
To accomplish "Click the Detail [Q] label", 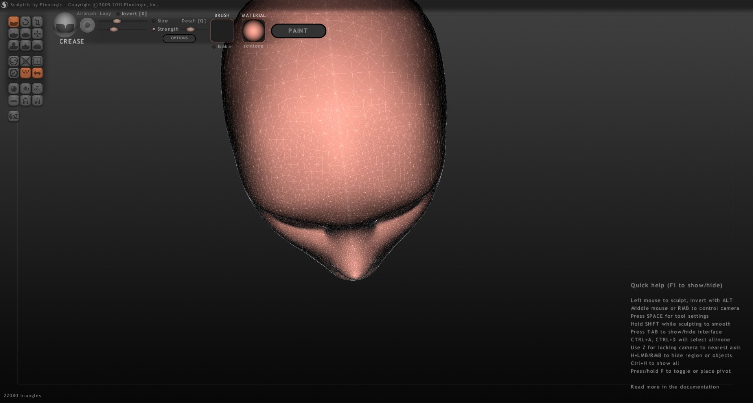I will pyautogui.click(x=194, y=21).
